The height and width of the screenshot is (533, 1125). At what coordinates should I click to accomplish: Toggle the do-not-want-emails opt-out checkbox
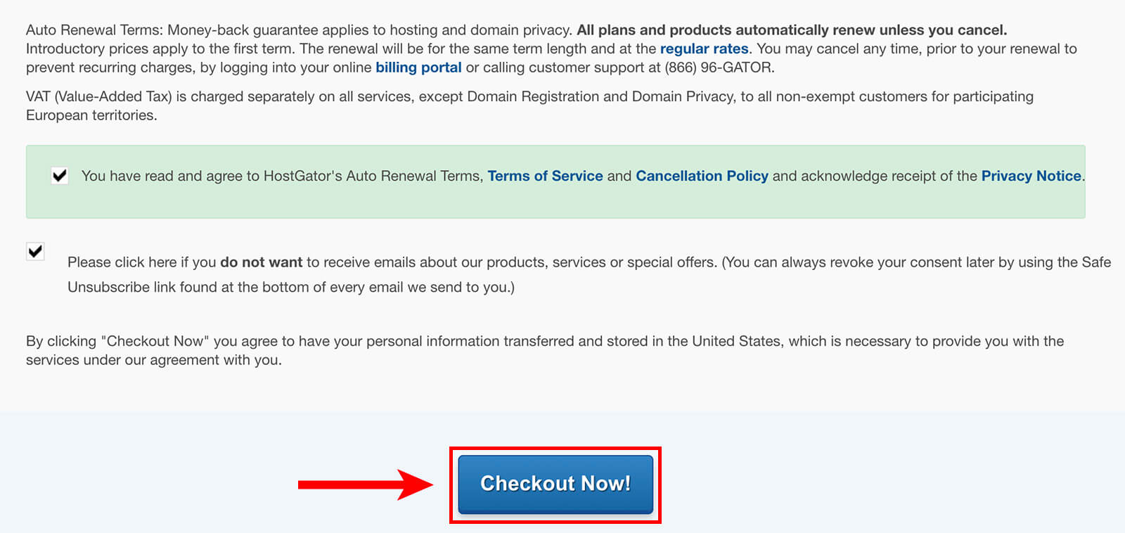coord(35,251)
